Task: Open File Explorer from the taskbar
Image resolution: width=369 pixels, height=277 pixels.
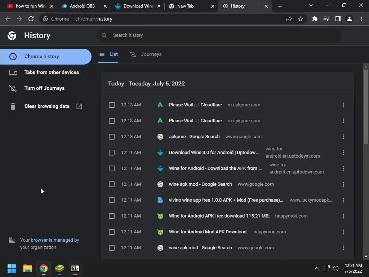Action: (x=27, y=268)
